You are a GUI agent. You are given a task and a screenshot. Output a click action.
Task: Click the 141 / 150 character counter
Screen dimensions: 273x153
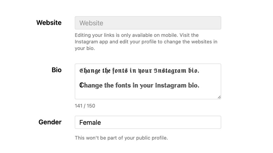click(85, 106)
